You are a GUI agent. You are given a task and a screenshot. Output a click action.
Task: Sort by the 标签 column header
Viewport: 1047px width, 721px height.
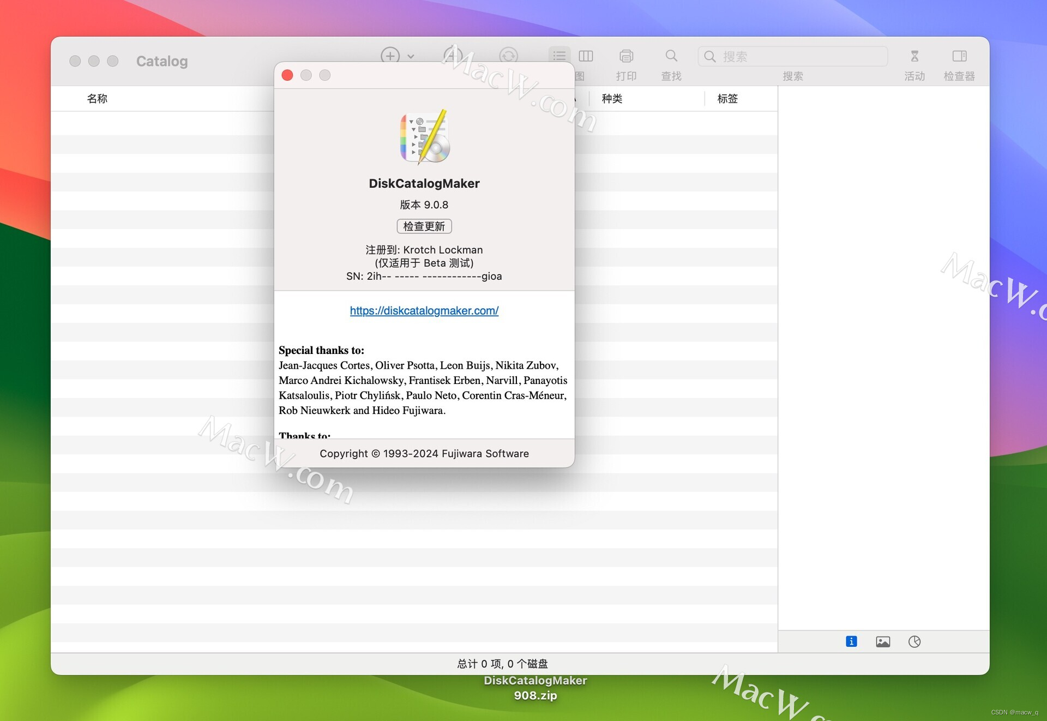click(727, 99)
